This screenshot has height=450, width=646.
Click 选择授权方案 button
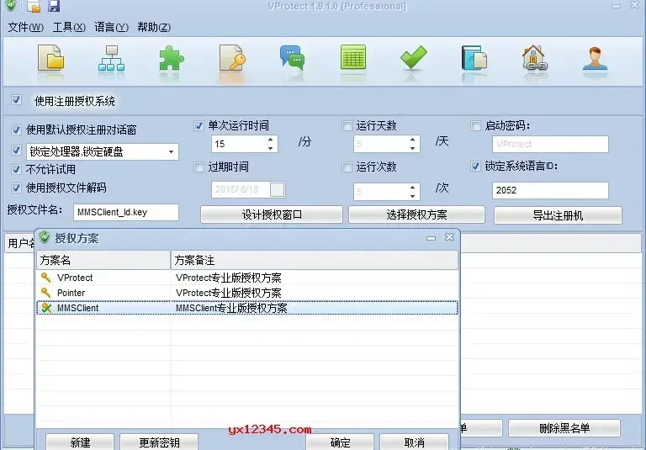pos(416,214)
